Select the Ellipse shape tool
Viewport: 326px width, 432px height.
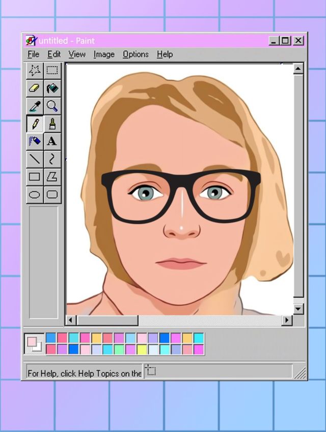[x=35, y=194]
